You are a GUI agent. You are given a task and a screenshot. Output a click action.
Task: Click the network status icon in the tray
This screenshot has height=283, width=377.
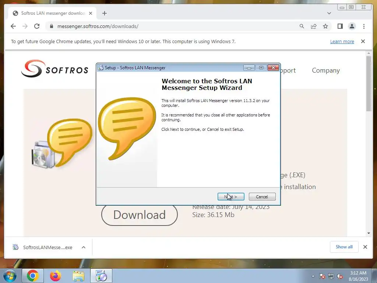tap(331, 276)
